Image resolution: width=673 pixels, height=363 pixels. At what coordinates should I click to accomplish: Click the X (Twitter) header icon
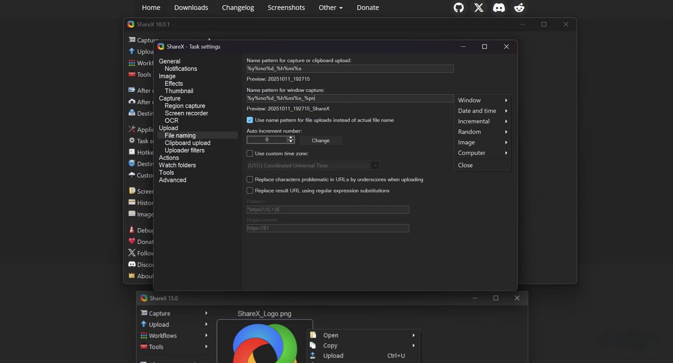click(478, 7)
